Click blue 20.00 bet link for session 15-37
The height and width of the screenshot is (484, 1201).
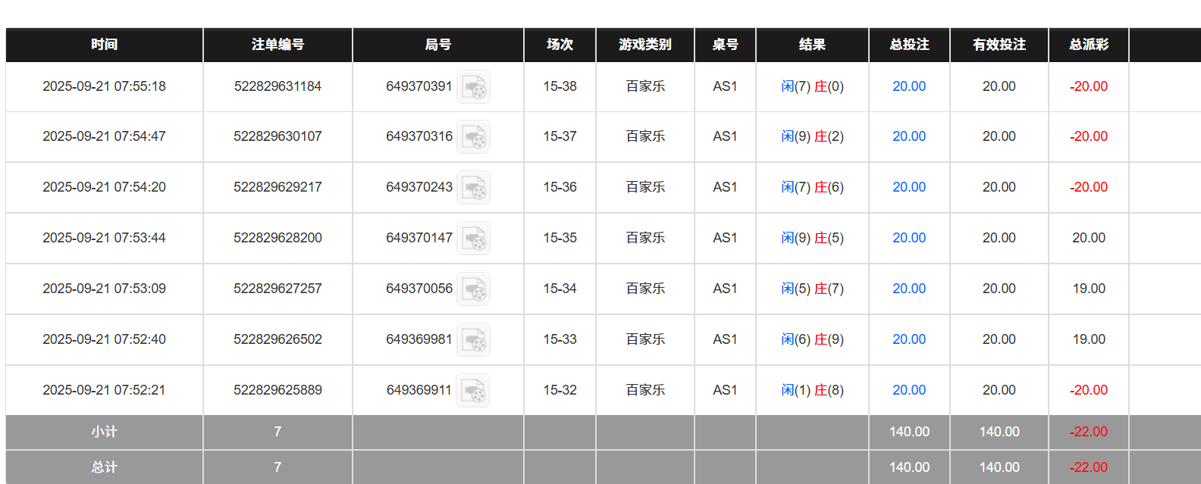(908, 136)
